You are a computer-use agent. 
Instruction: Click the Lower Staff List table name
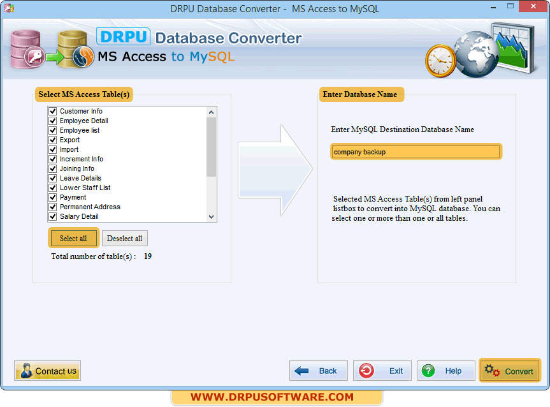coord(85,188)
